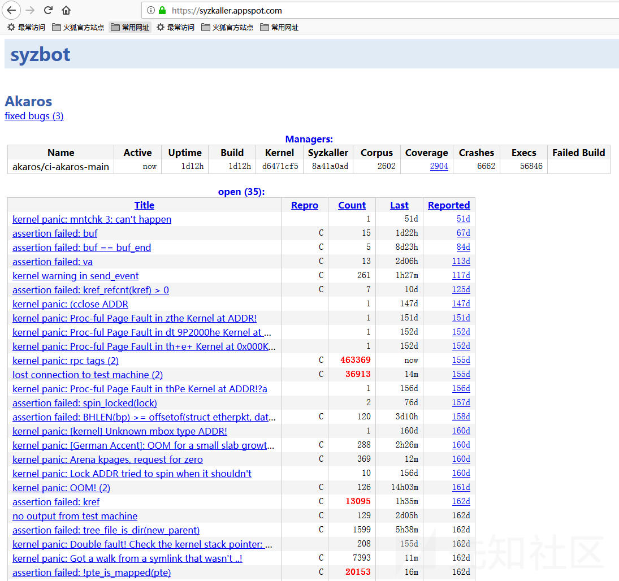Open the 84d reported link
Screen dimensions: 619x581
tap(464, 247)
